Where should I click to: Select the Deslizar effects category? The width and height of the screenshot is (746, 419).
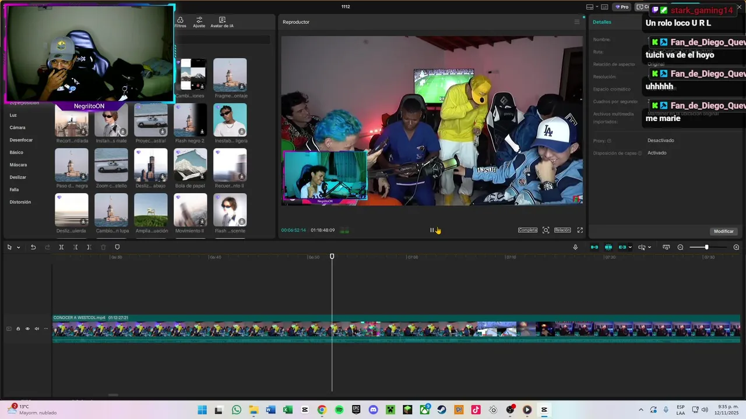(x=17, y=177)
